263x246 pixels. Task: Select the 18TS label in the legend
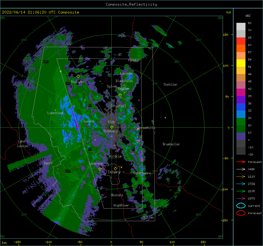(251, 199)
